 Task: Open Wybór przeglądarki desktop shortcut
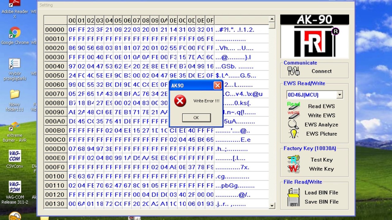coord(15,69)
